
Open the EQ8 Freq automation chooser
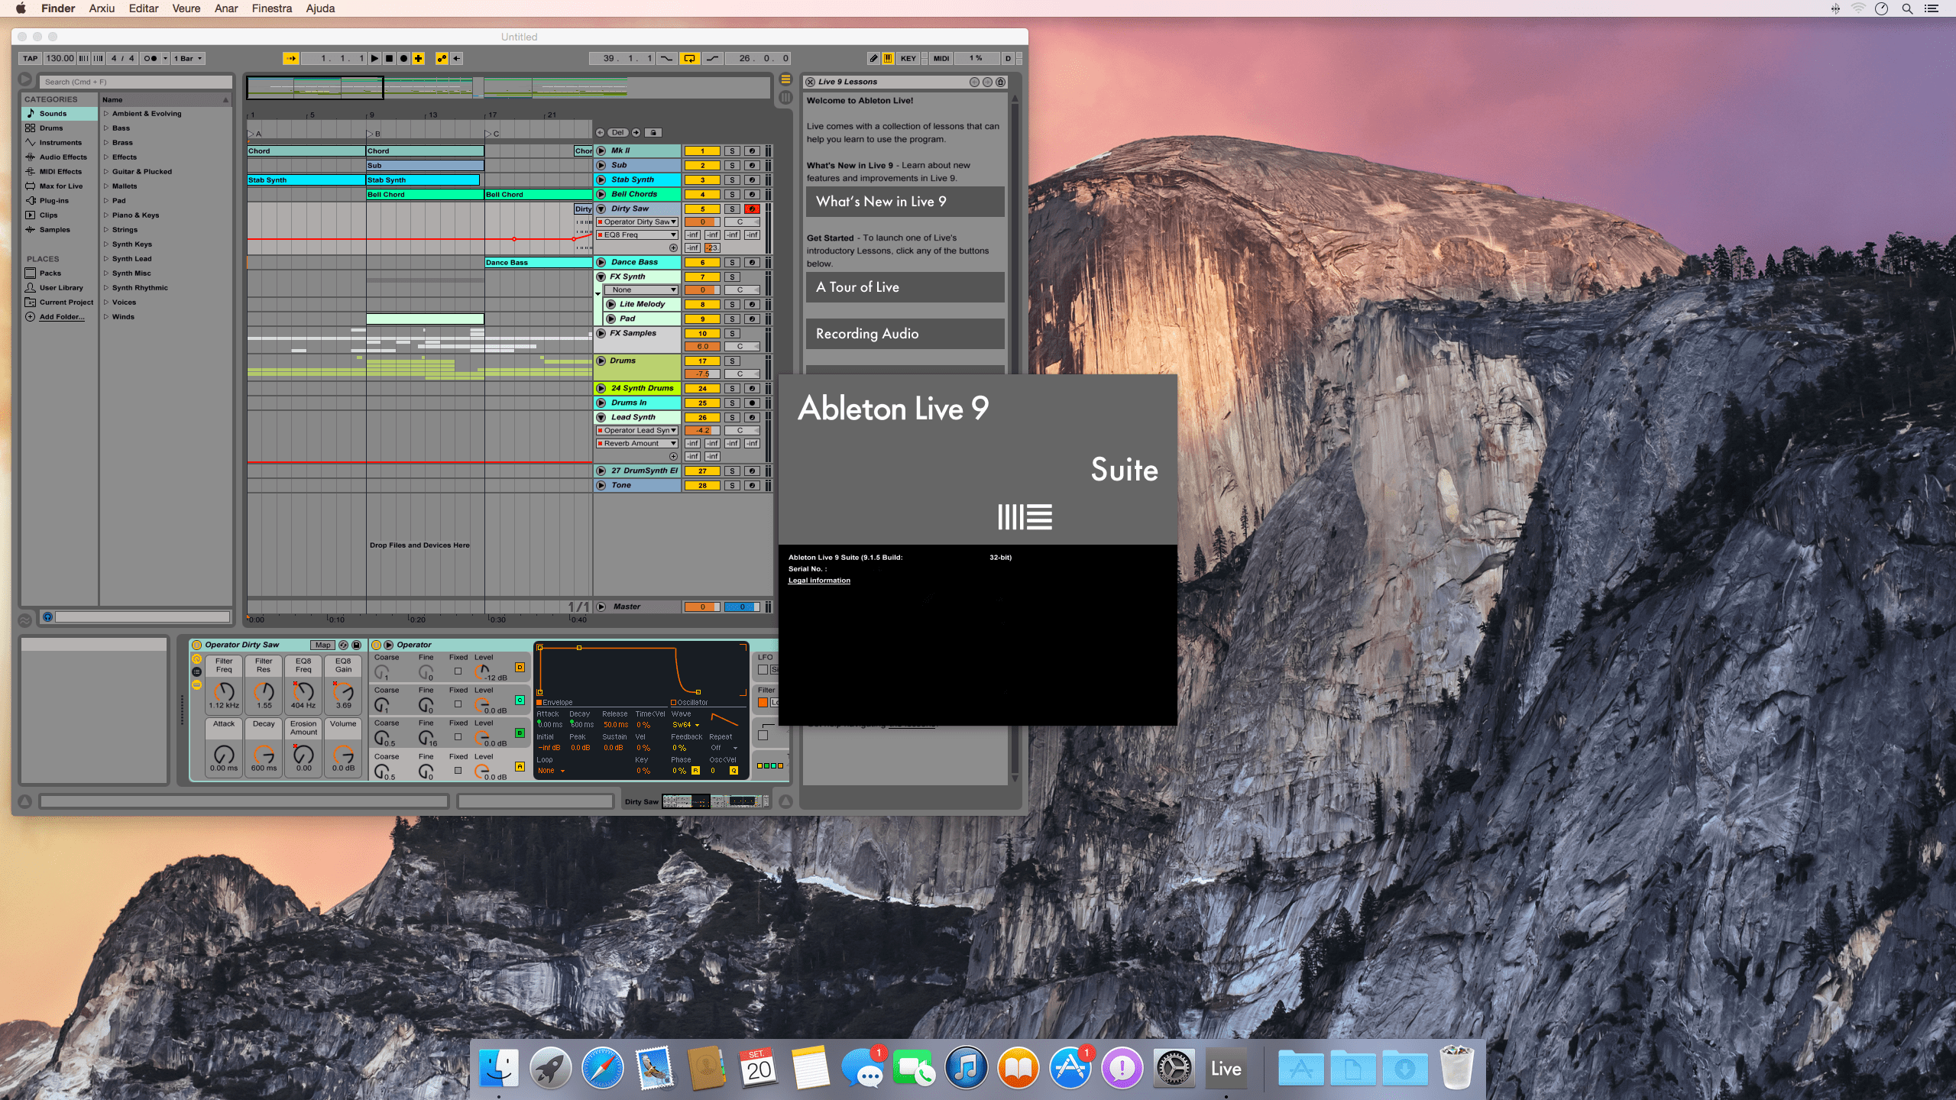(x=637, y=235)
